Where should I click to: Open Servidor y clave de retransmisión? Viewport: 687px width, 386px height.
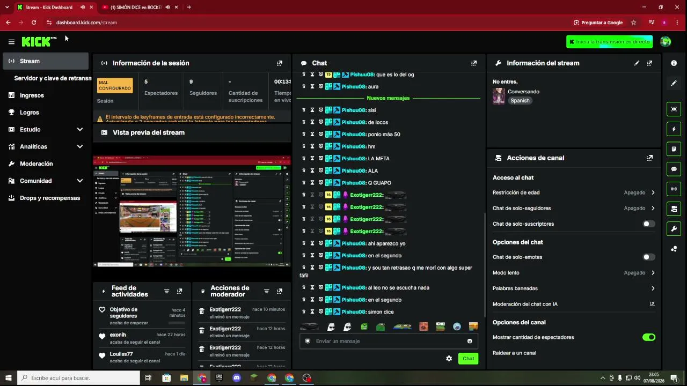click(53, 78)
